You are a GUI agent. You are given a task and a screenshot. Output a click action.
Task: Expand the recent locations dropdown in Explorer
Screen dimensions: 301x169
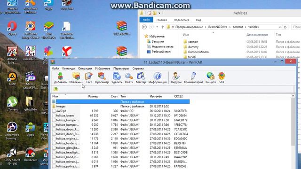[157, 27]
